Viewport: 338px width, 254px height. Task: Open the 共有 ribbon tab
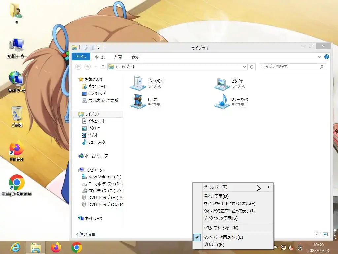[x=118, y=57]
